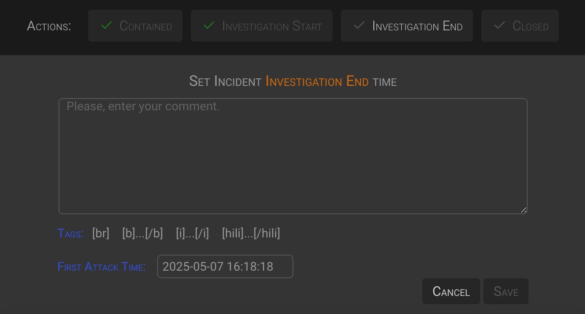Cancel setting the investigation end time
The image size is (585, 314).
(x=451, y=291)
